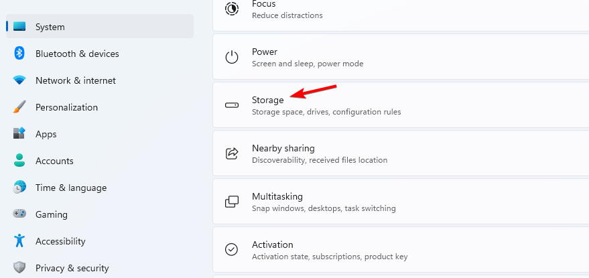Click the Apps icon in sidebar
589x278 pixels.
(x=19, y=134)
